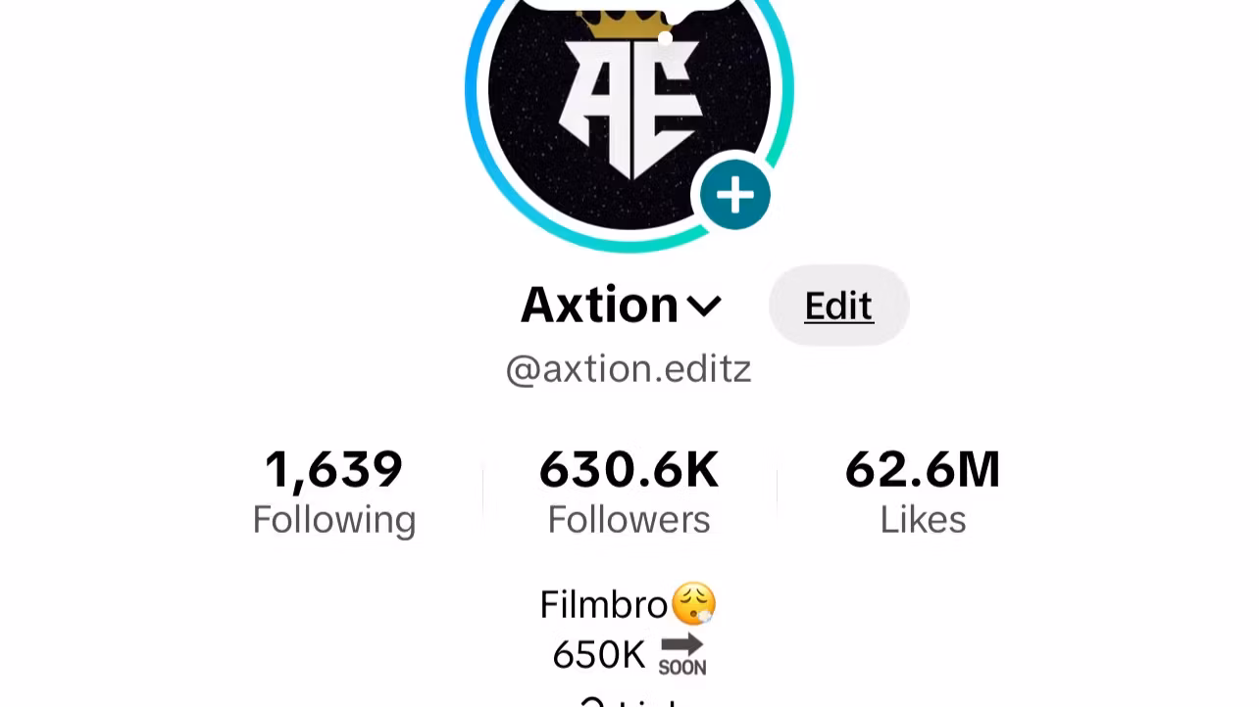Click the Edit profile button
Viewport: 1259px width, 707px height.
[x=838, y=306]
